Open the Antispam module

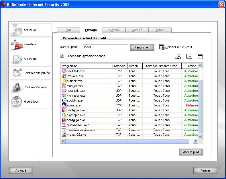point(31,59)
